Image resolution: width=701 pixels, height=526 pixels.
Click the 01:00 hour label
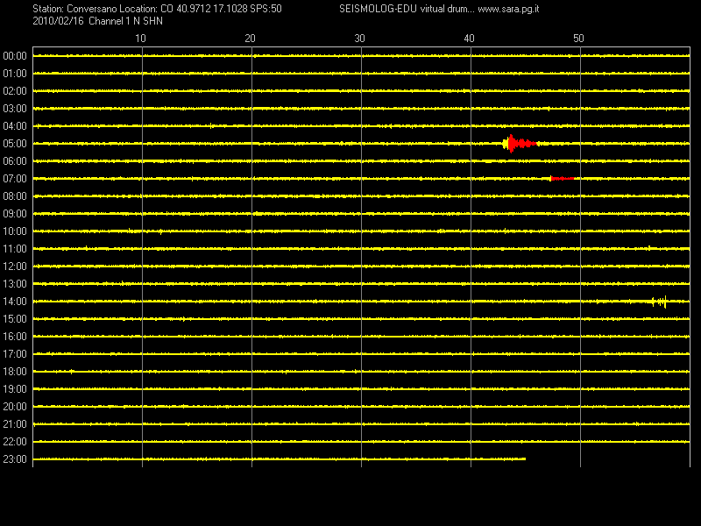pos(15,74)
